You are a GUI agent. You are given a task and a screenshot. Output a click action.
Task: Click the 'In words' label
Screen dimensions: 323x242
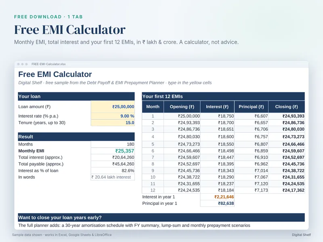click(27, 177)
